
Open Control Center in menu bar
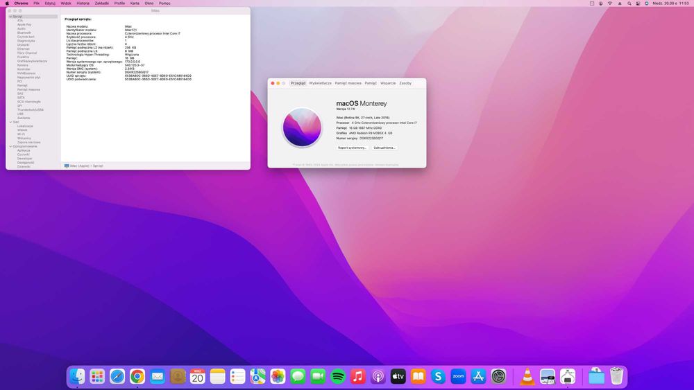click(638, 3)
